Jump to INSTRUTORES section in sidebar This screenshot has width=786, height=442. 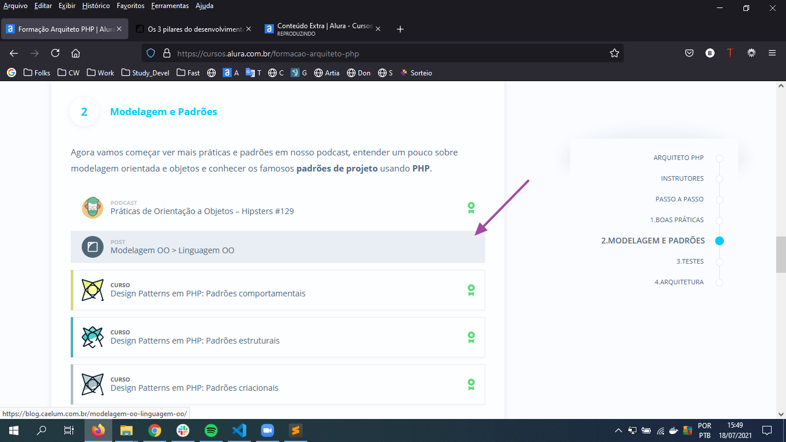coord(682,178)
